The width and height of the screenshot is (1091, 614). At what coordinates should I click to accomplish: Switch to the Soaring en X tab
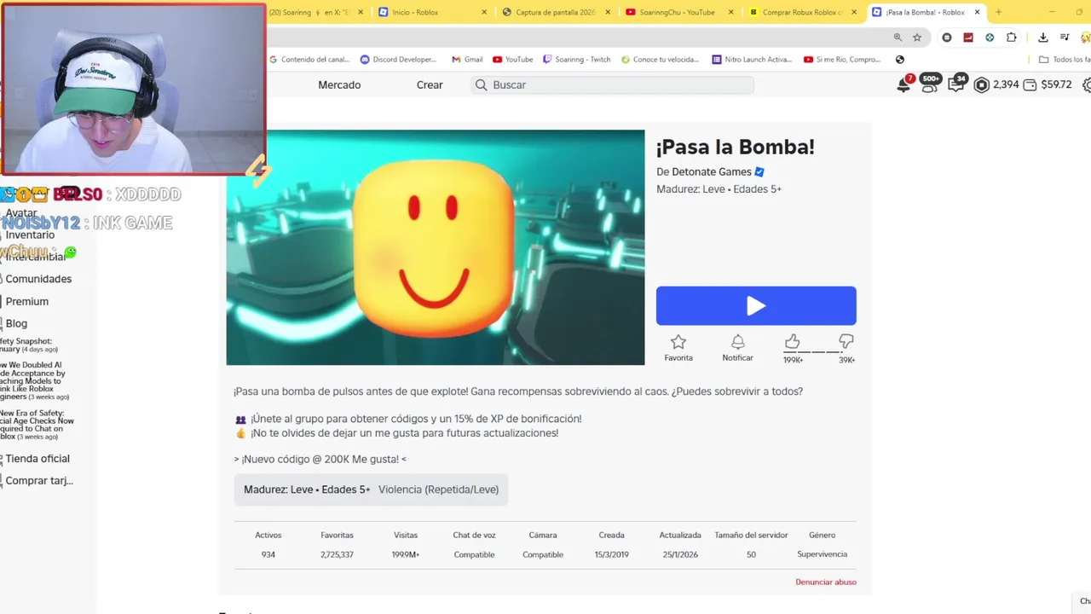[x=315, y=12]
